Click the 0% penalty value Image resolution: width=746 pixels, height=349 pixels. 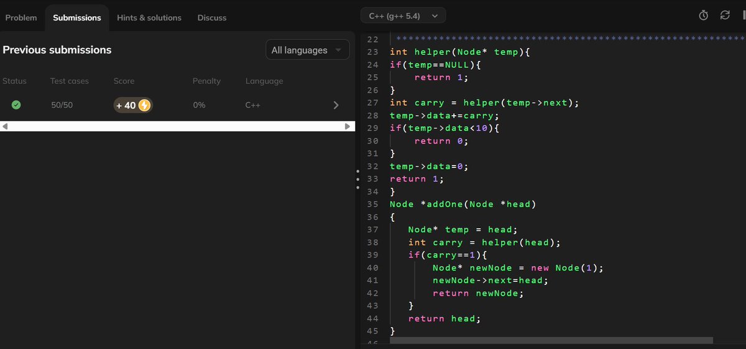[199, 105]
